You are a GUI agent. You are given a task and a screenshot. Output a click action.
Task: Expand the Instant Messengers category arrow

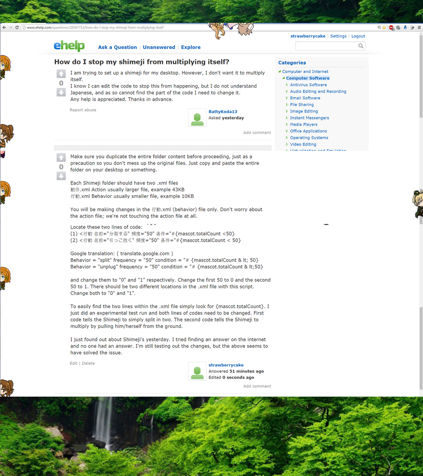(287, 118)
